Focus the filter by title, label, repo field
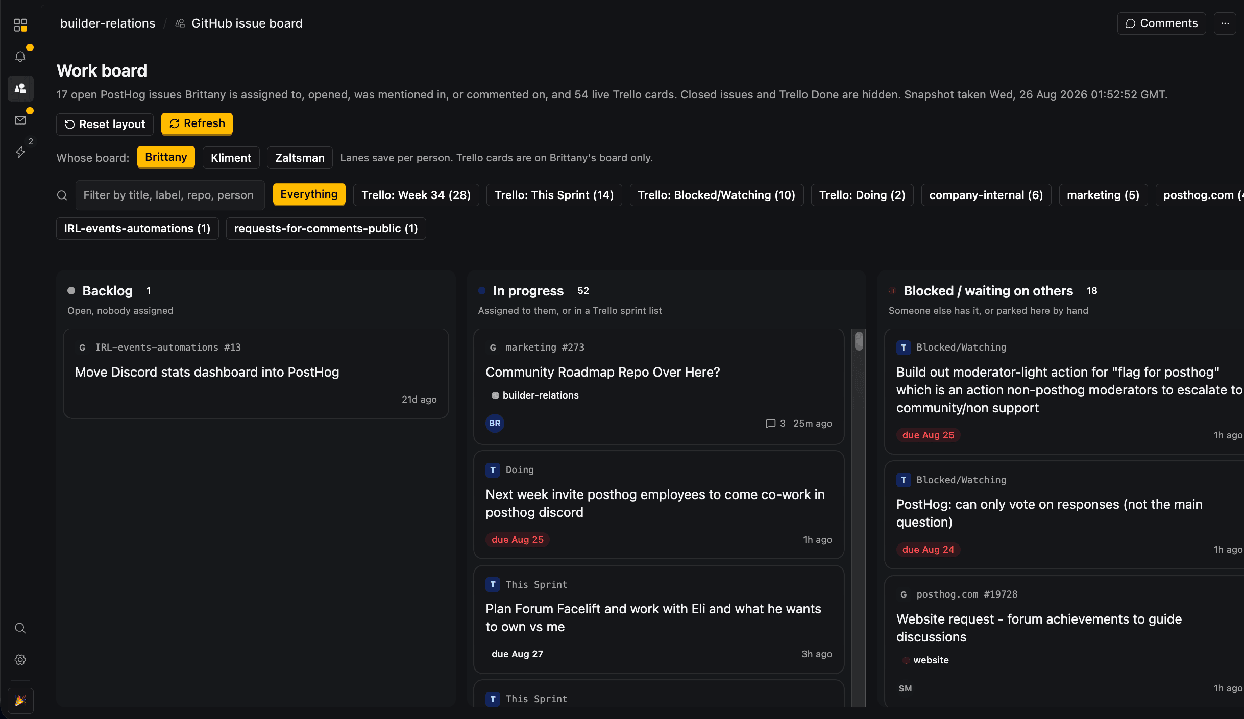Image resolution: width=1244 pixels, height=719 pixels. point(170,195)
